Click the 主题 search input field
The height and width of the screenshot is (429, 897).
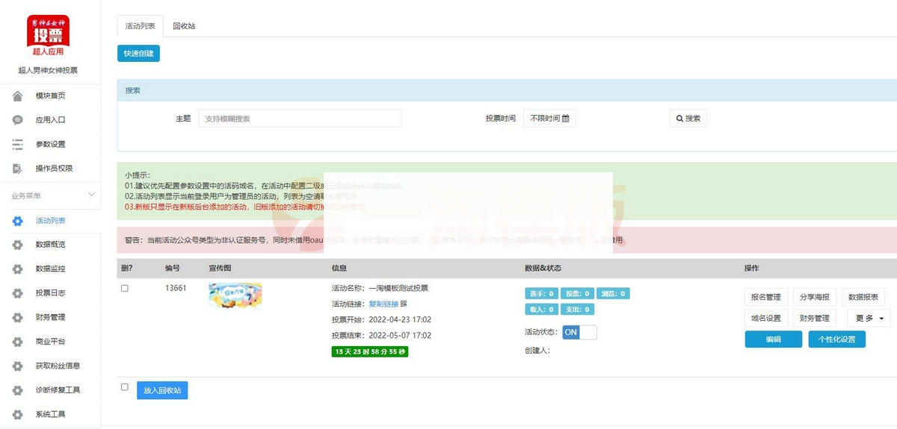point(300,119)
